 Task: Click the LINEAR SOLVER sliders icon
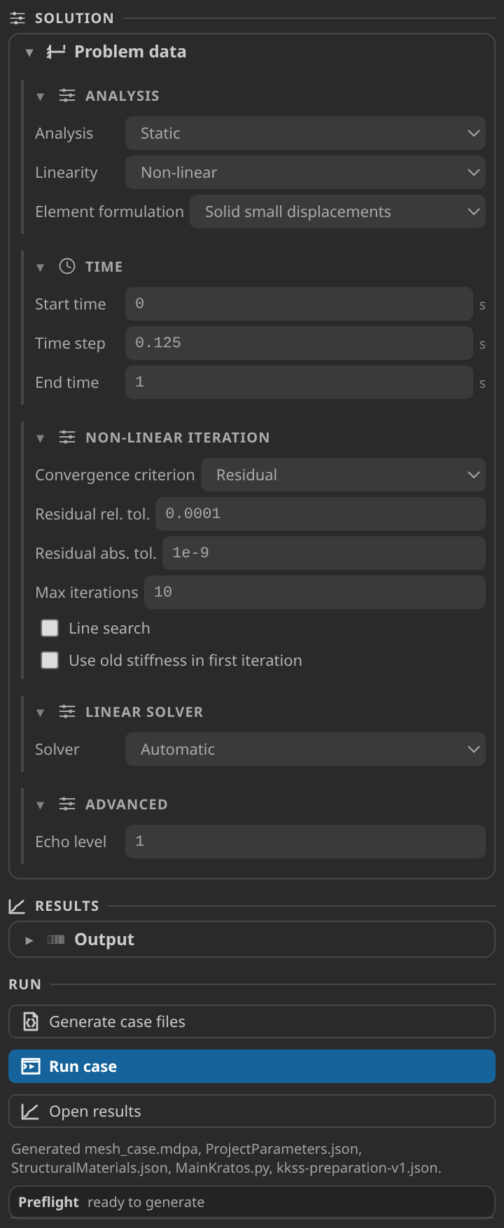coord(67,712)
